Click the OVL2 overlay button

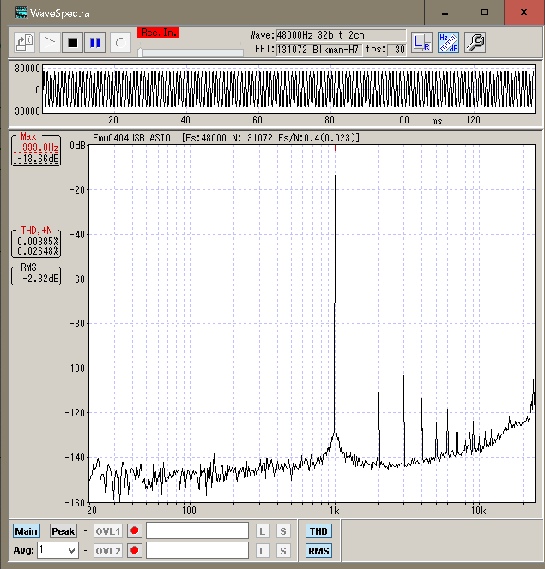[x=108, y=551]
